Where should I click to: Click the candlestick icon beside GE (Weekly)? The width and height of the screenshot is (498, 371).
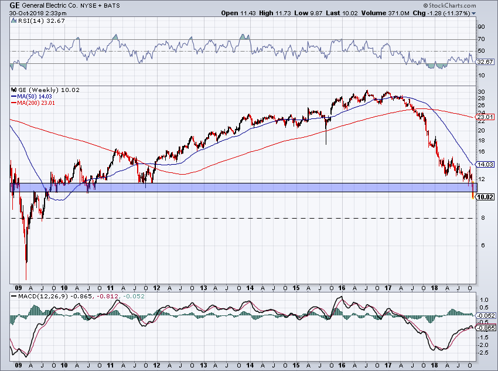13,90
